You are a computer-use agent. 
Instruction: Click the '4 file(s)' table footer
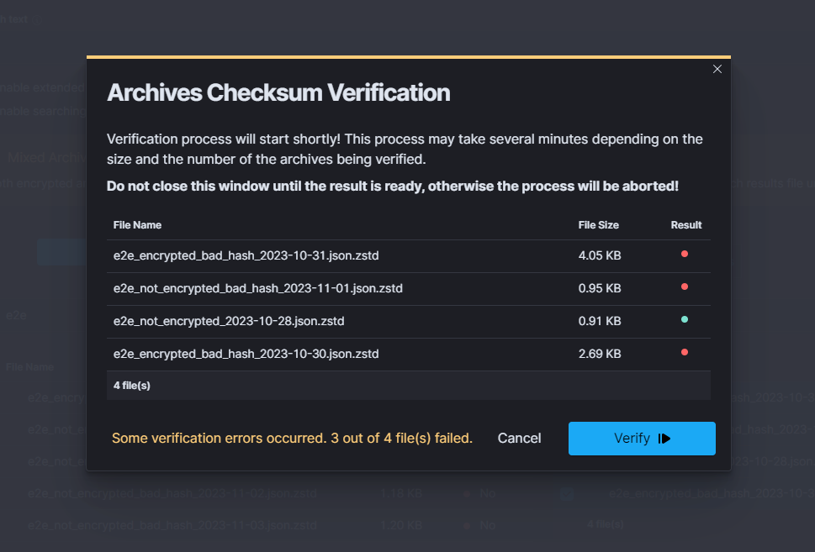(x=132, y=386)
